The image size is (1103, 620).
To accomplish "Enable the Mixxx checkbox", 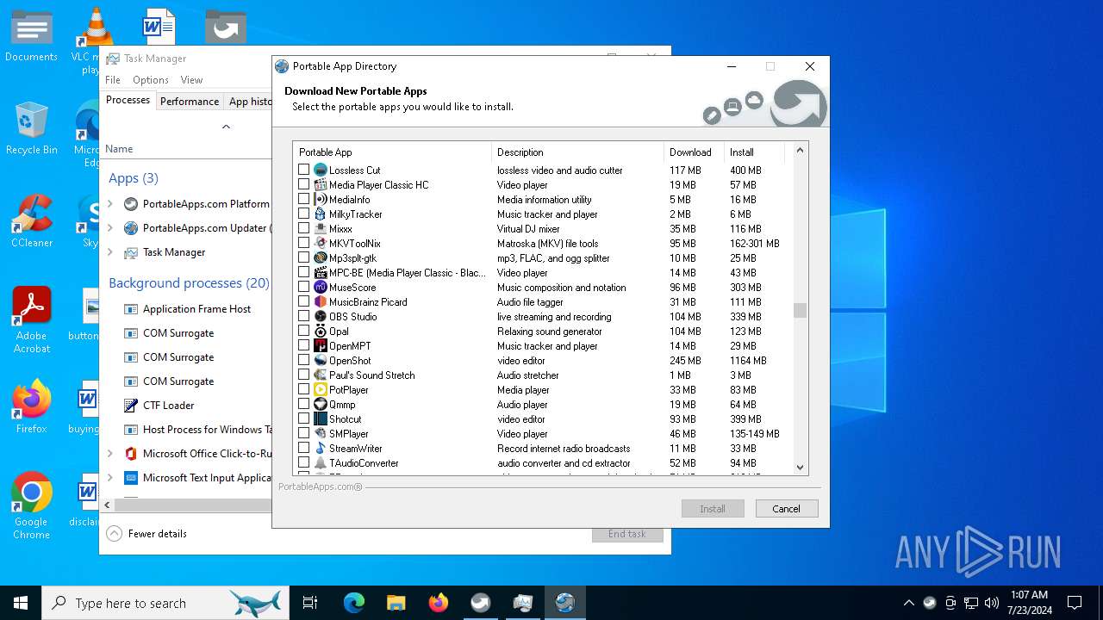I will (303, 228).
